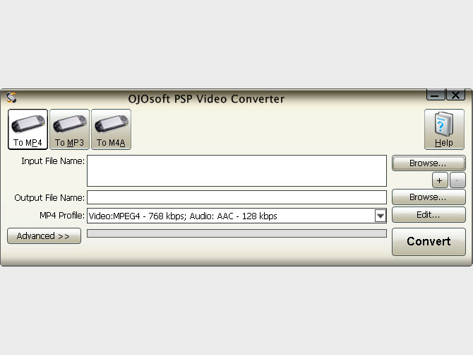Remove a file with the minus button
This screenshot has height=355, width=473.
tap(457, 180)
